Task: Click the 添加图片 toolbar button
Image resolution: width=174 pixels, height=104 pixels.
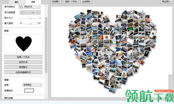Action: click(56, 2)
